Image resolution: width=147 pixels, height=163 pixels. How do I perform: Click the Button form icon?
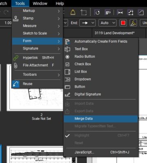pos(67,87)
